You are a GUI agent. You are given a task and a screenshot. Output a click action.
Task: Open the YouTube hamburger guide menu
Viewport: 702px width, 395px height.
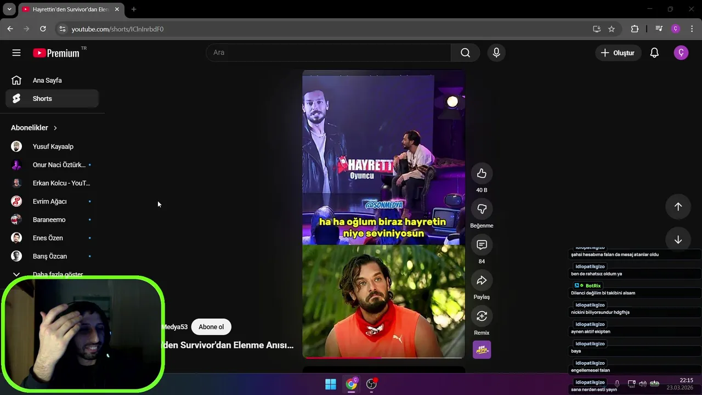[16, 53]
